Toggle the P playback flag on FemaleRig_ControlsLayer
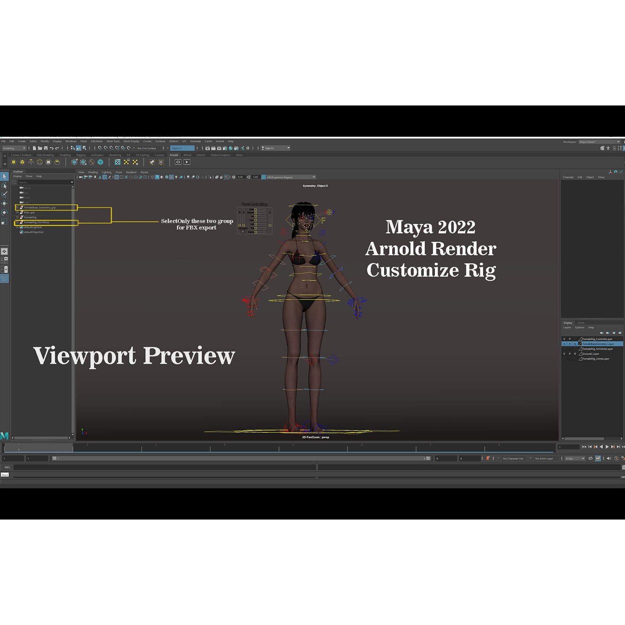The width and height of the screenshot is (625, 625). coord(570,339)
